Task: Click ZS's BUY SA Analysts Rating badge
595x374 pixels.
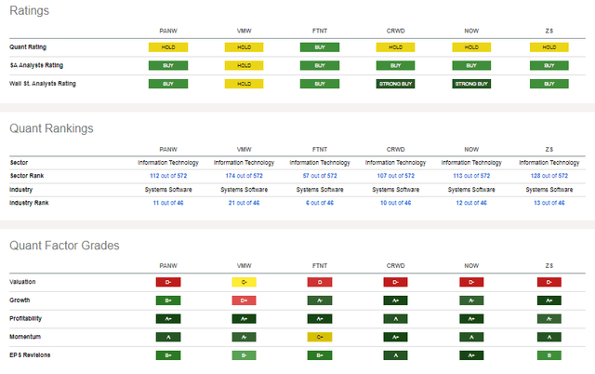Action: [549, 65]
